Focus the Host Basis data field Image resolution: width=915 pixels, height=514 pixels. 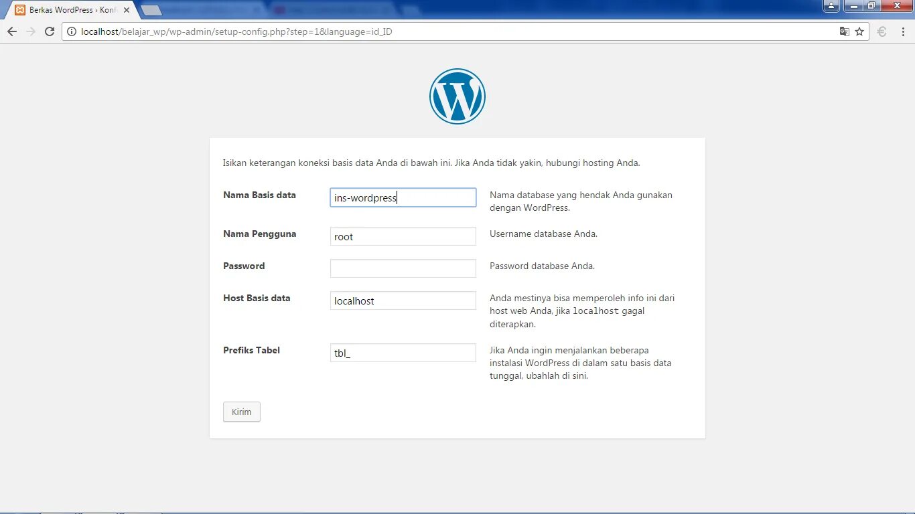403,301
